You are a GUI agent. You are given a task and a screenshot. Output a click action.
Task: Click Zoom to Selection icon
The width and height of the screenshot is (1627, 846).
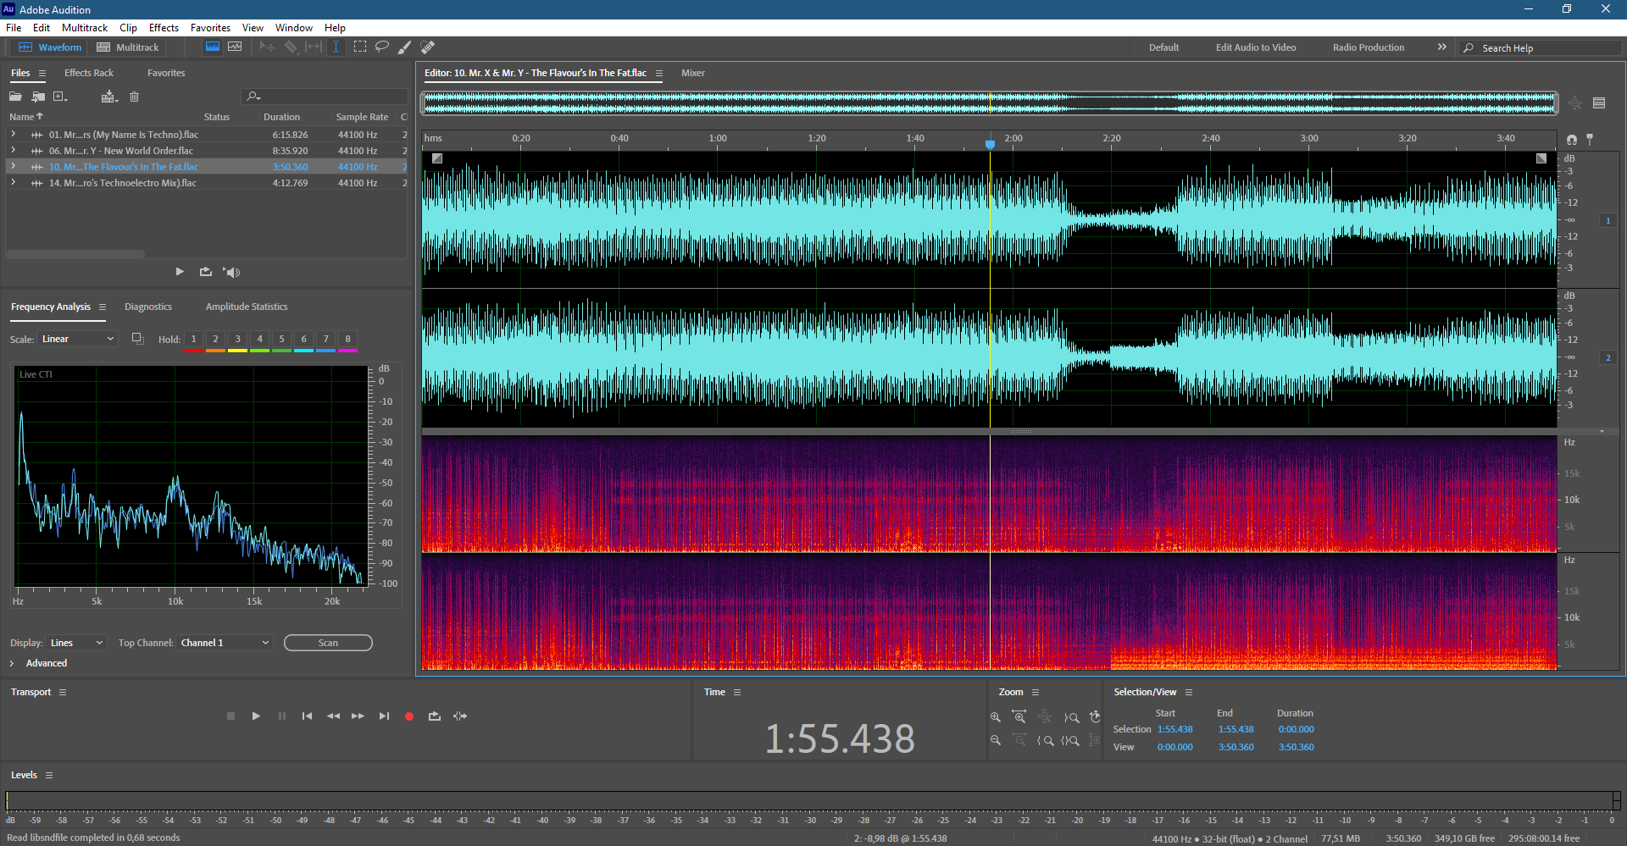(x=1071, y=740)
